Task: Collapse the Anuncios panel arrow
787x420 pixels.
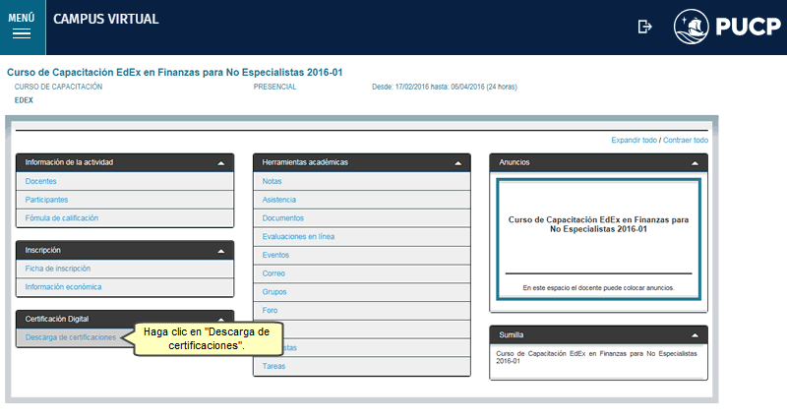Action: [x=695, y=163]
